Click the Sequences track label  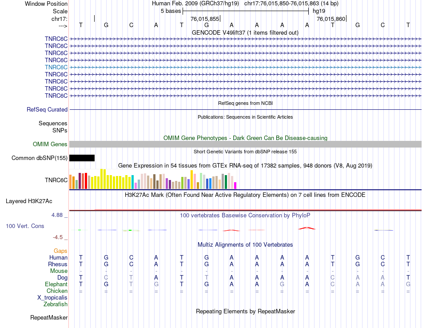53,124
